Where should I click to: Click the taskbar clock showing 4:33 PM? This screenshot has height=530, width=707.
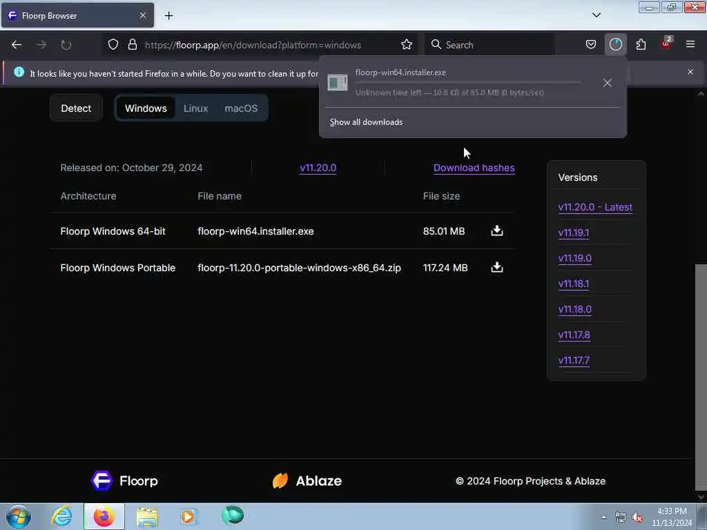672,517
